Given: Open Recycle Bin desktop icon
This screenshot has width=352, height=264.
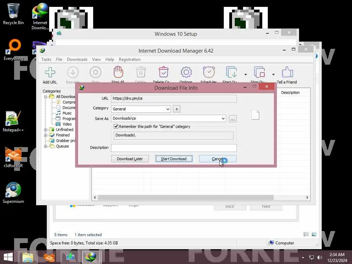Looking at the screenshot, I should coord(13,14).
